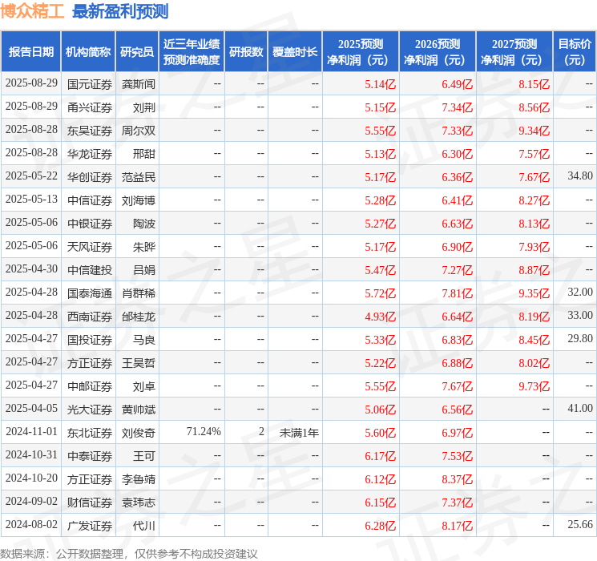597x561 pixels.
Task: Click the 最新盈利预测 heading
Action: click(x=120, y=11)
